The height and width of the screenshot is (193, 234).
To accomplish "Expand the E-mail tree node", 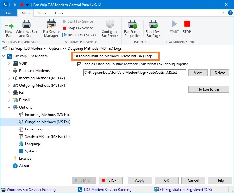I will (x=9, y=100).
